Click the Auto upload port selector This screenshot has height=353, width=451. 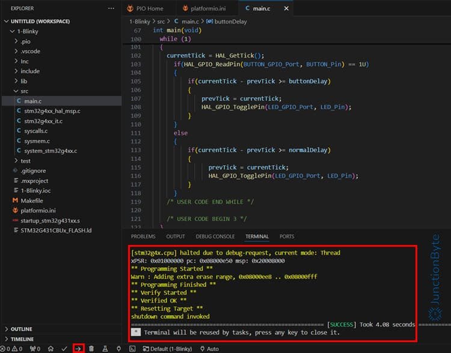209,349
